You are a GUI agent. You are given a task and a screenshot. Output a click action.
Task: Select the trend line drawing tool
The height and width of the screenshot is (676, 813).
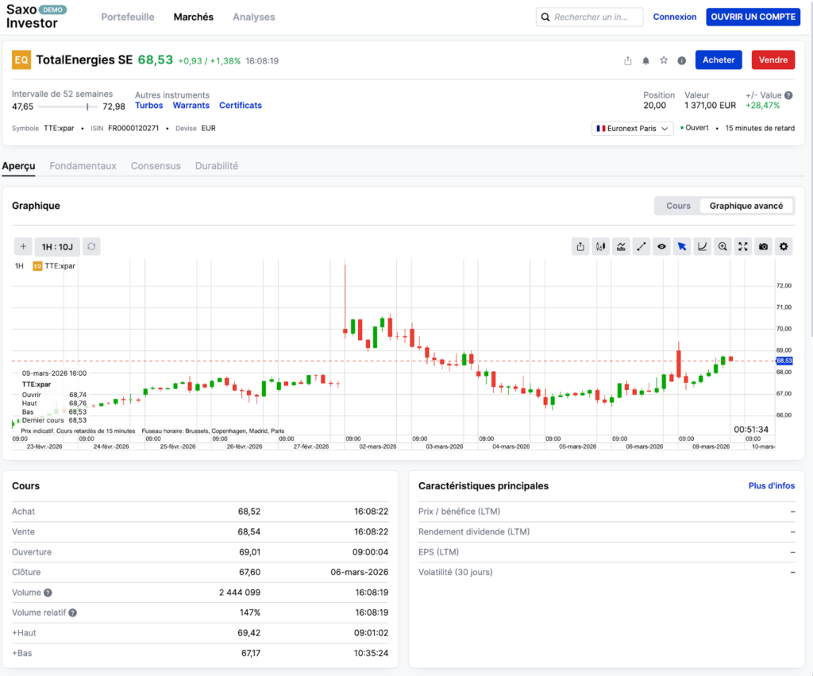(642, 246)
